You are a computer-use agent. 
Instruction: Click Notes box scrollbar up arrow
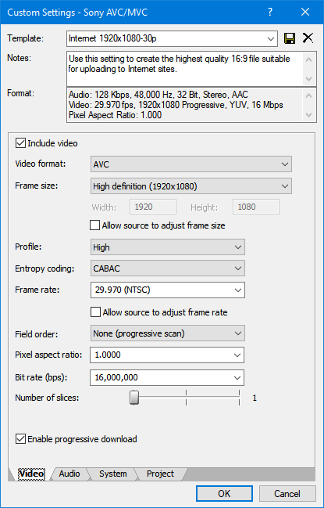(x=309, y=59)
